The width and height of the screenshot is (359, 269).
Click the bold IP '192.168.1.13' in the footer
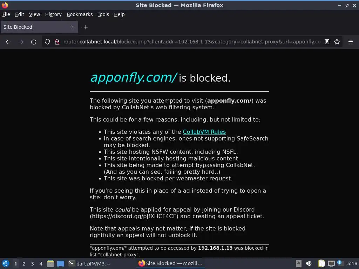point(215,248)
